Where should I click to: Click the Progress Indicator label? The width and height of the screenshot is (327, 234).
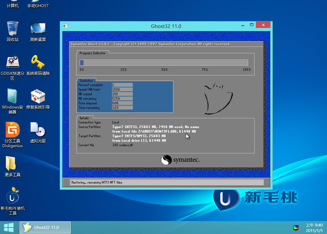(x=93, y=53)
